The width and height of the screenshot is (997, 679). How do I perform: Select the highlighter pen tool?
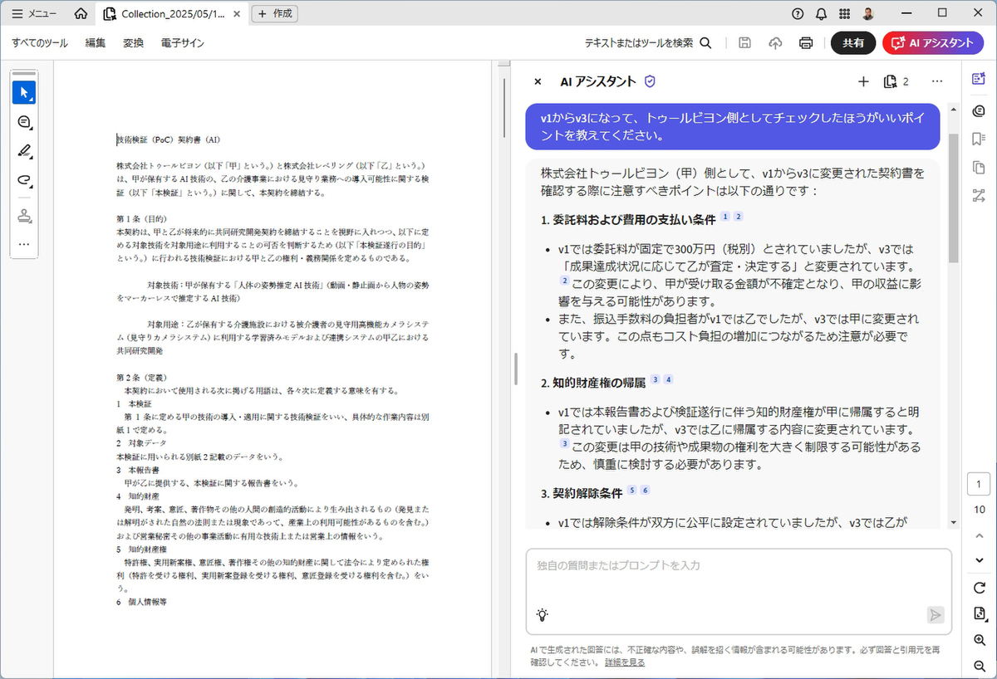[23, 151]
